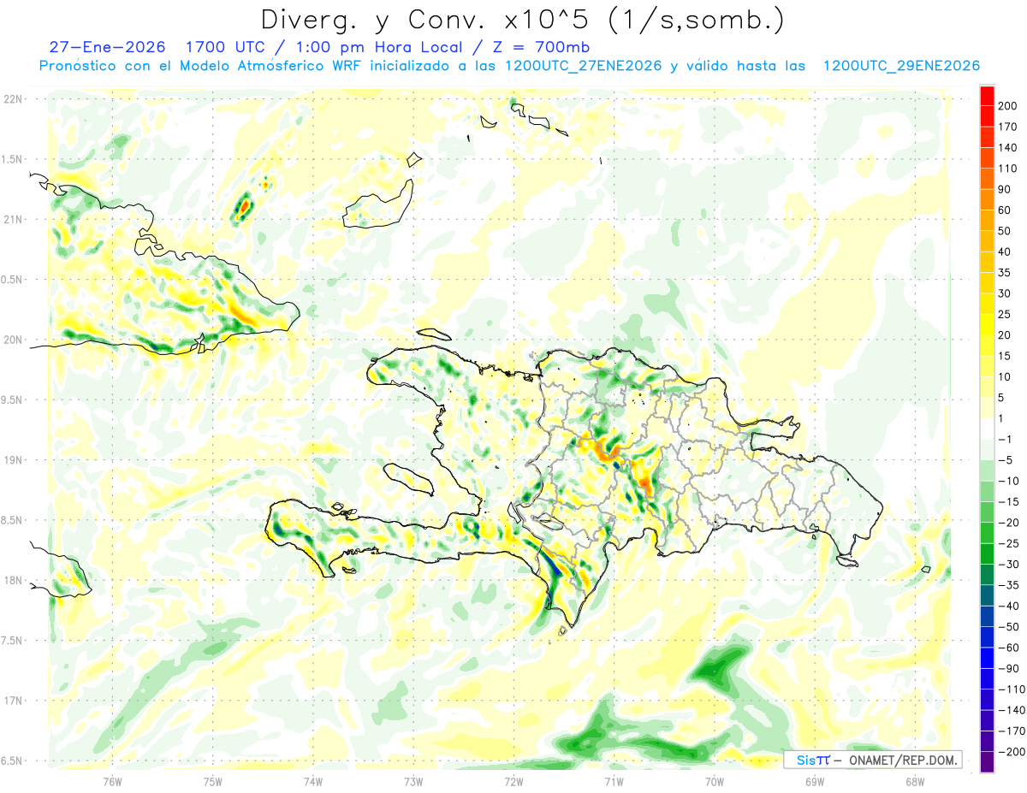The height and width of the screenshot is (793, 1027).
Task: Click the '-25' colorbar value
Action: click(1008, 543)
